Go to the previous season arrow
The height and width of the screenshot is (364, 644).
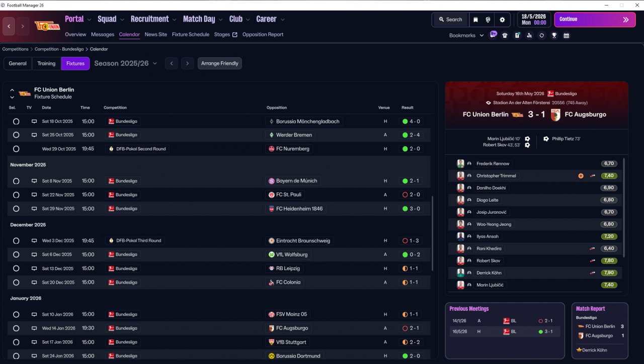172,63
